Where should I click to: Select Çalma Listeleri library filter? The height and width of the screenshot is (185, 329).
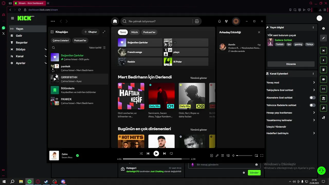61,40
